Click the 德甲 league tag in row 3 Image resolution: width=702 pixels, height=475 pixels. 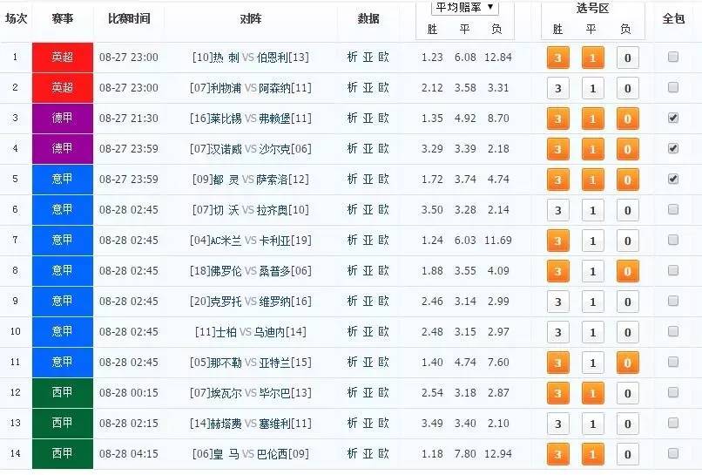click(63, 119)
